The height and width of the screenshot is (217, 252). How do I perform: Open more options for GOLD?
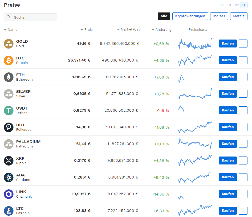click(243, 44)
